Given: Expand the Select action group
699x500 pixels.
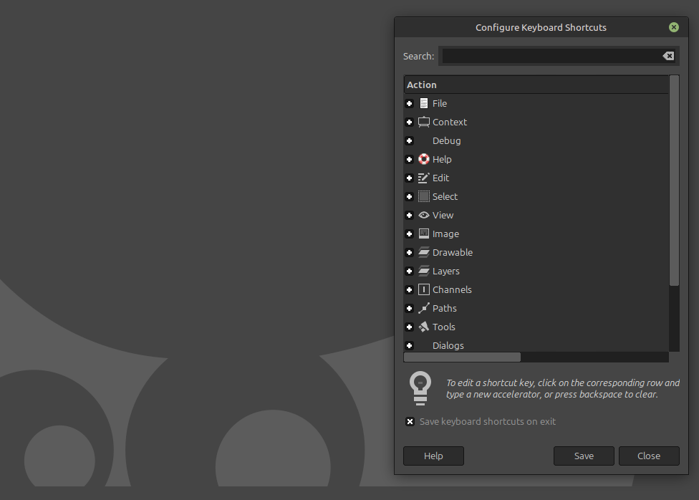Looking at the screenshot, I should (x=409, y=197).
